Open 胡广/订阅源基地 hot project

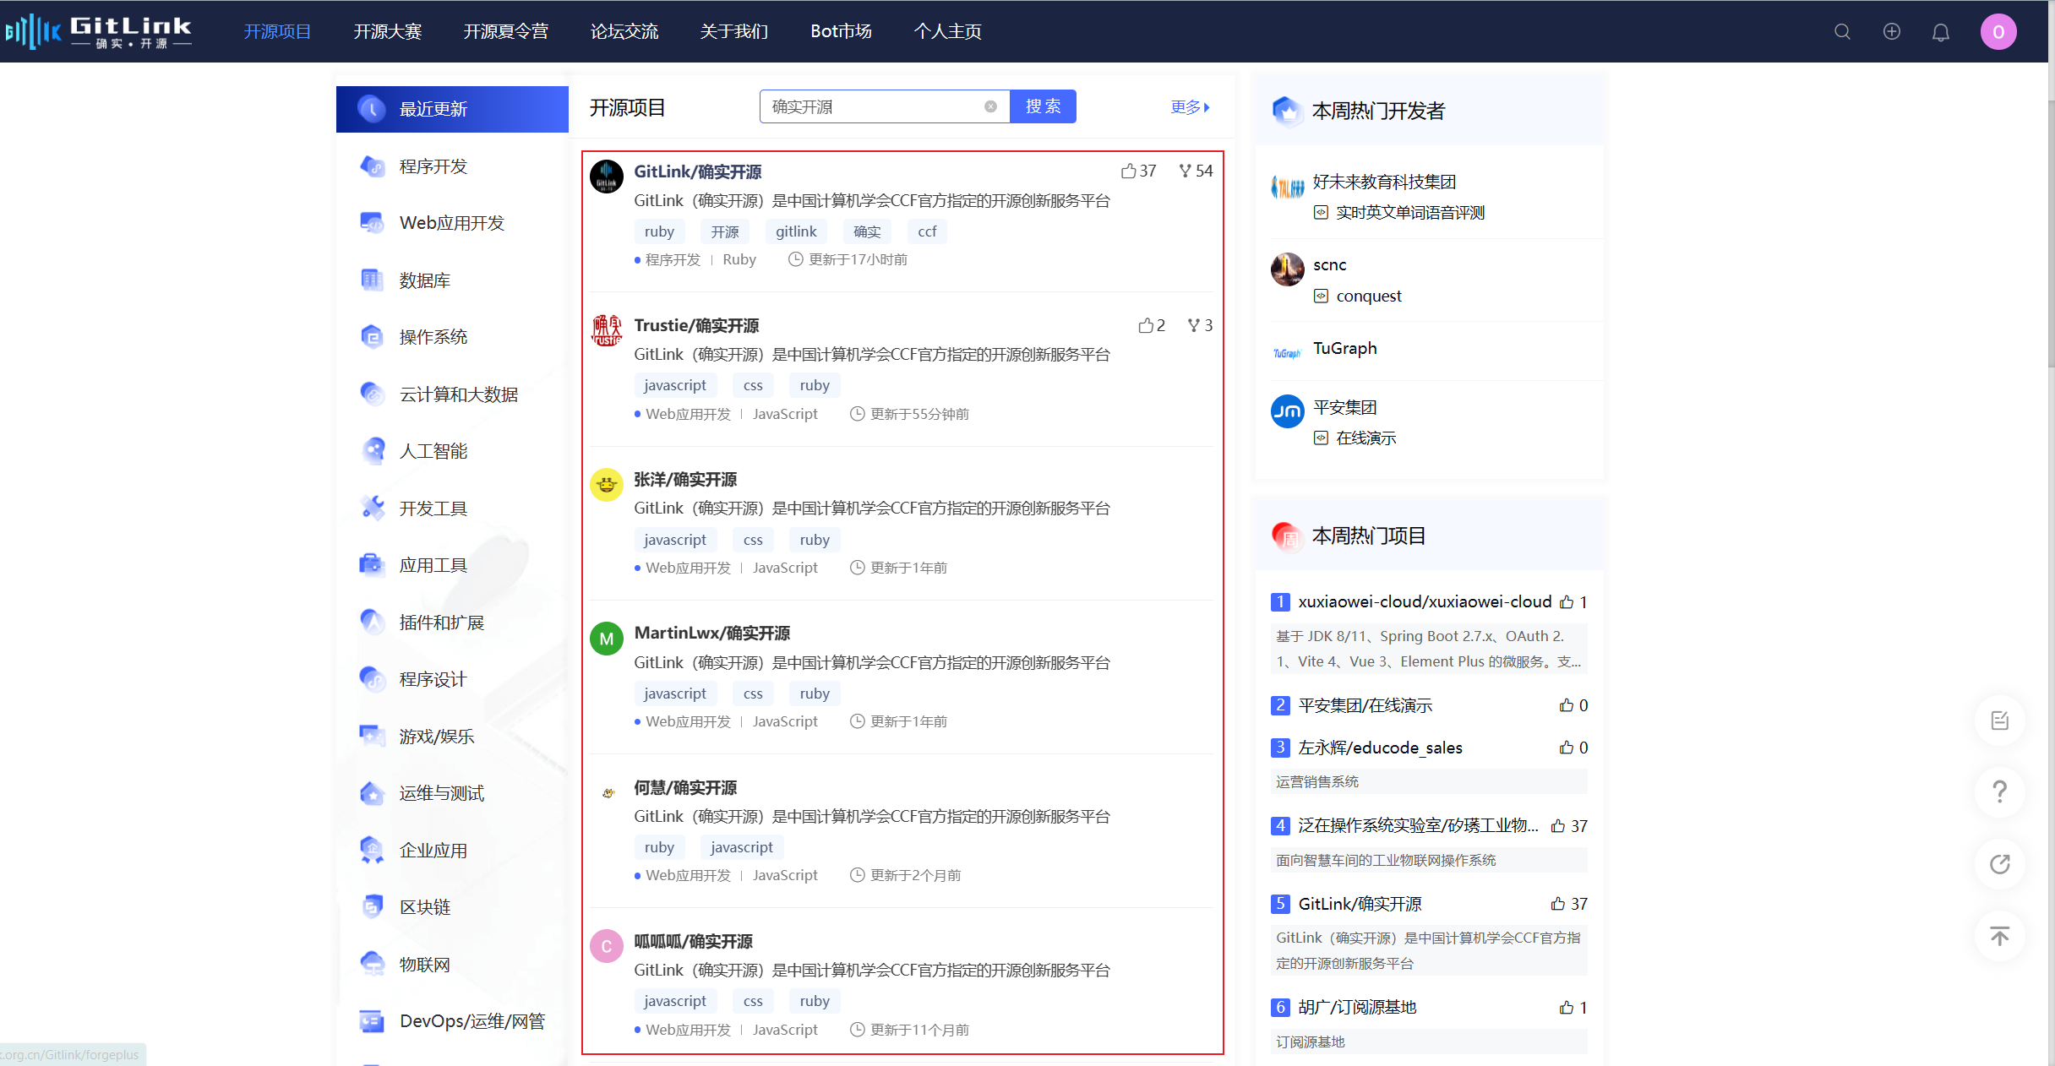coord(1357,1007)
